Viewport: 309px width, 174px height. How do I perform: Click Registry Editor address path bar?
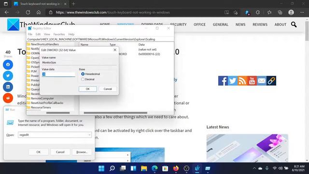point(100,39)
